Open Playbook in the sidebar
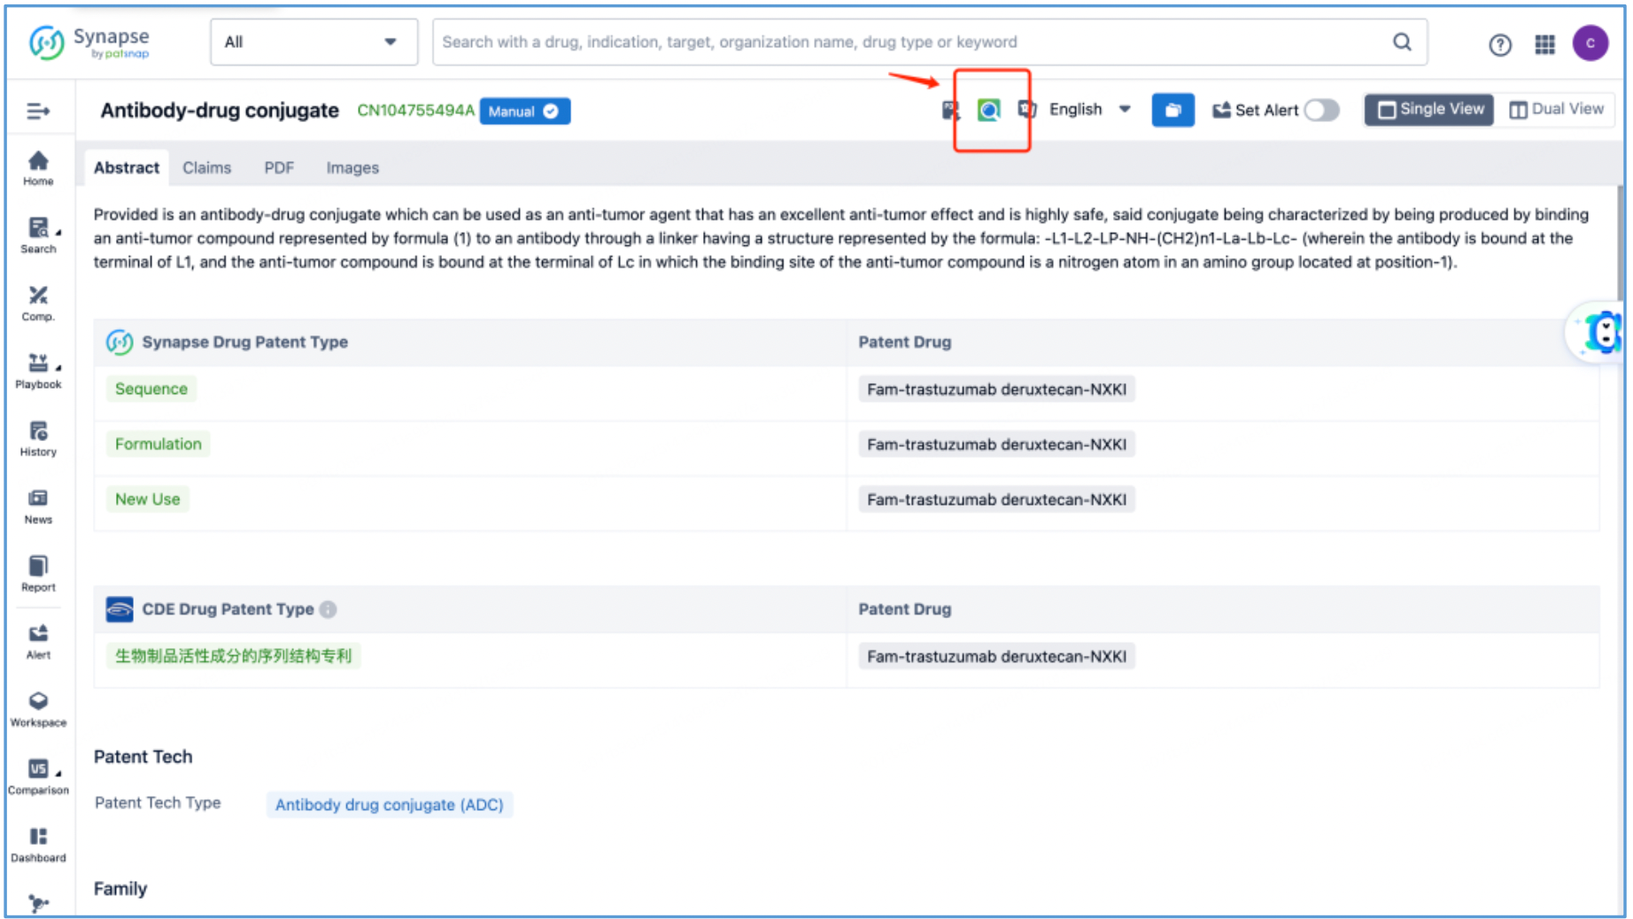 (38, 371)
